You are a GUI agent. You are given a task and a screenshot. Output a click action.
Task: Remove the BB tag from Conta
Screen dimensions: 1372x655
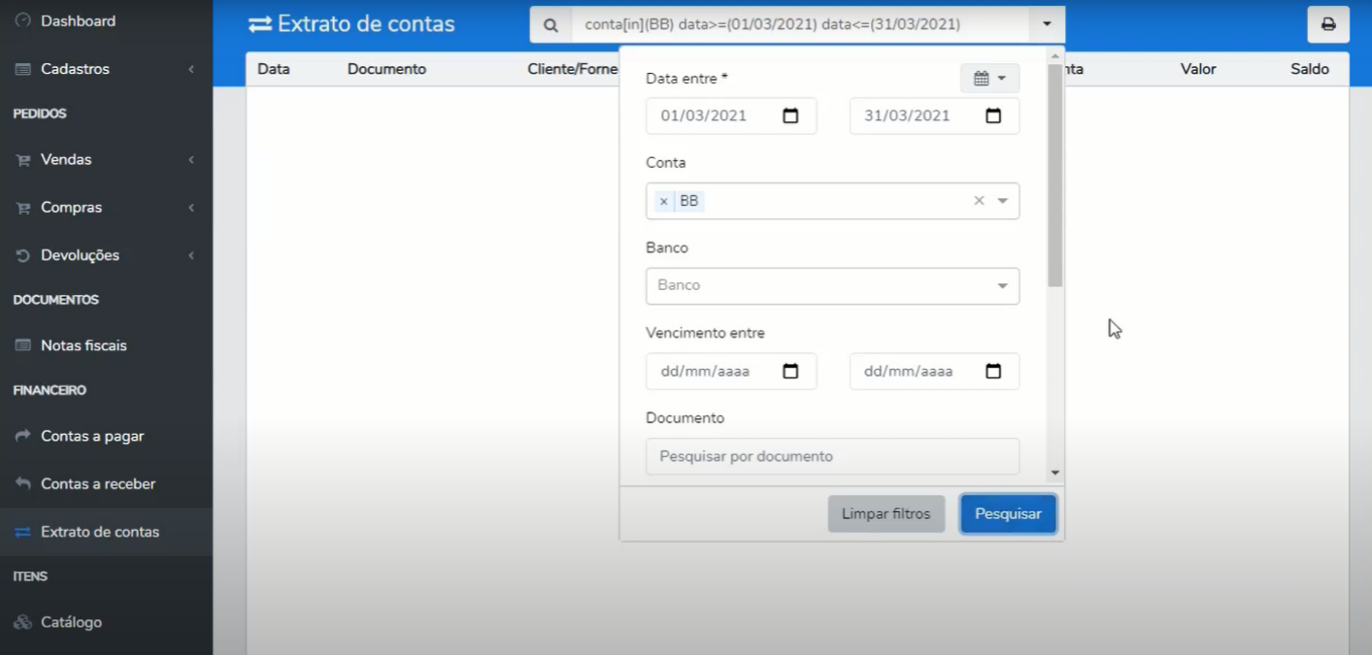coord(663,201)
